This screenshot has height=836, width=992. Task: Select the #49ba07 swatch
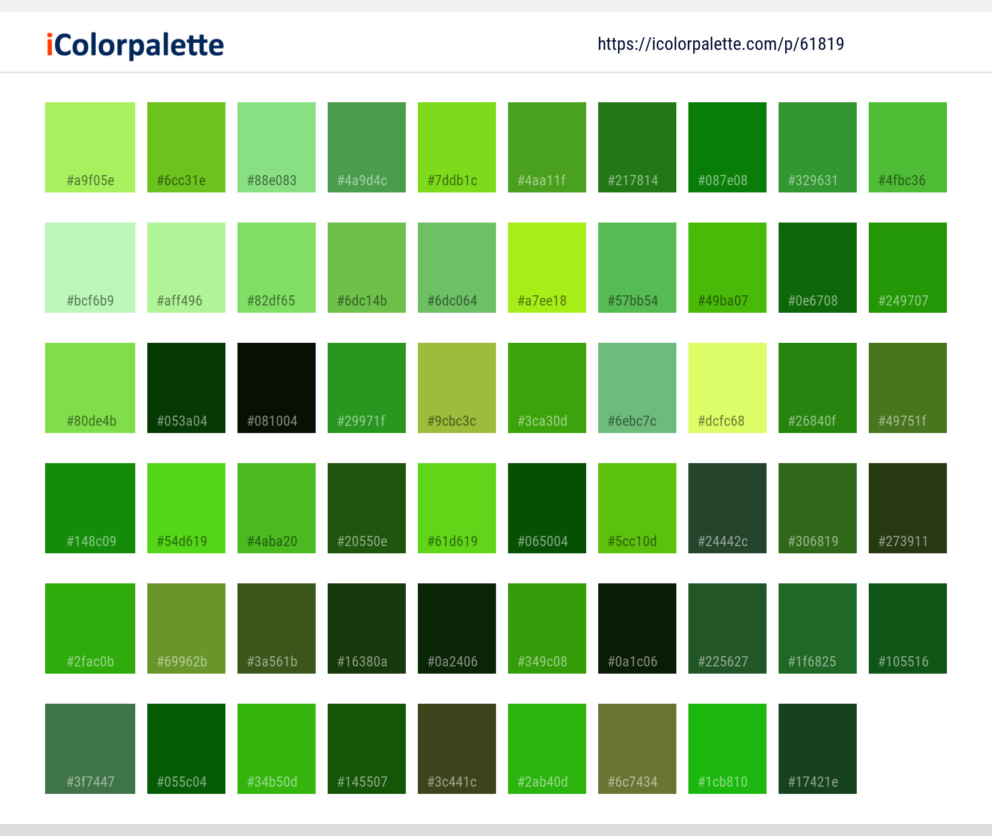pyautogui.click(x=727, y=268)
